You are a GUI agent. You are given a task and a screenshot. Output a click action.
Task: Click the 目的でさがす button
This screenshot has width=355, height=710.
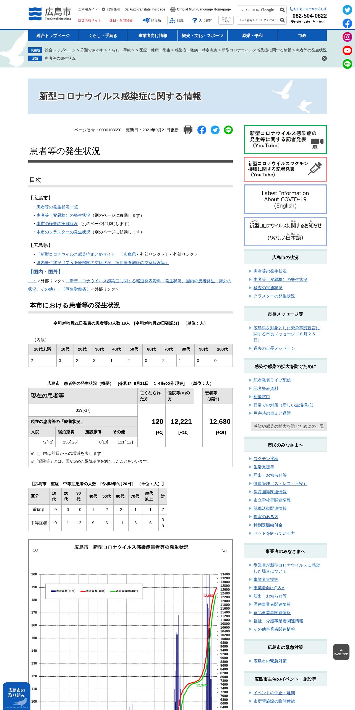point(226,20)
